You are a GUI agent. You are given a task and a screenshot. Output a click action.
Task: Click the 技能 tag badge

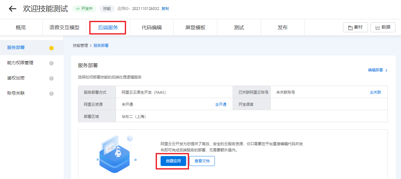107,9
